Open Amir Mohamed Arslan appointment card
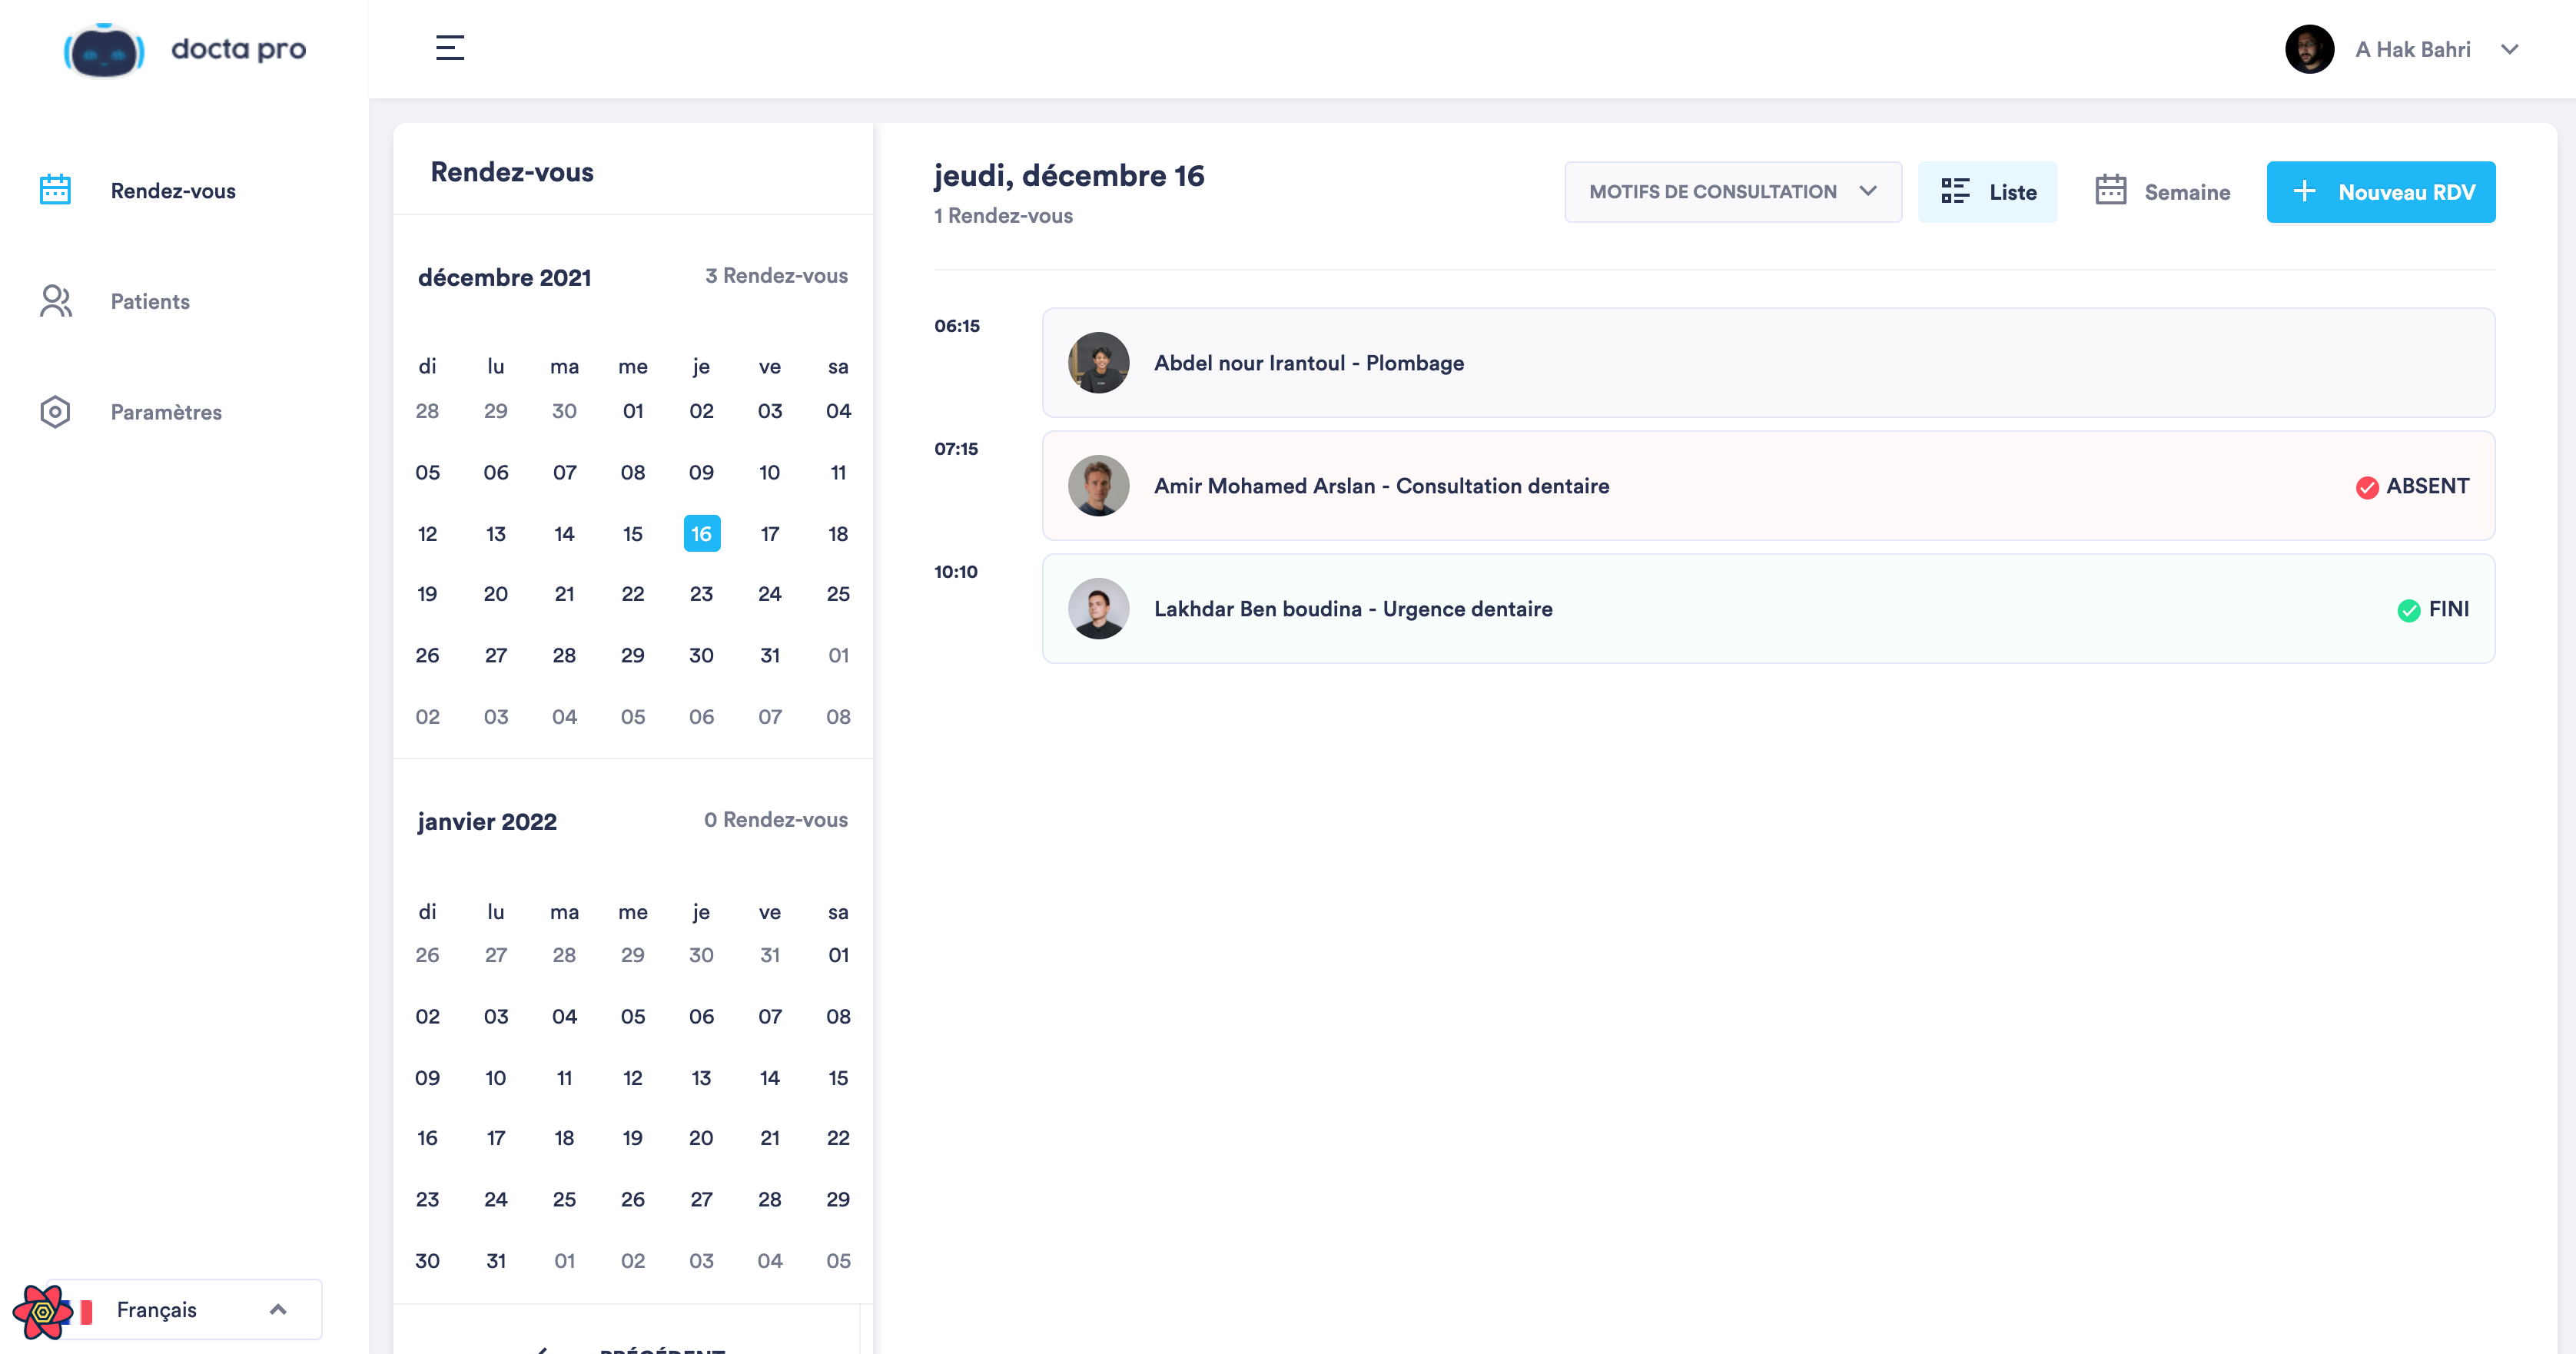Image resolution: width=2576 pixels, height=1354 pixels. (1768, 486)
